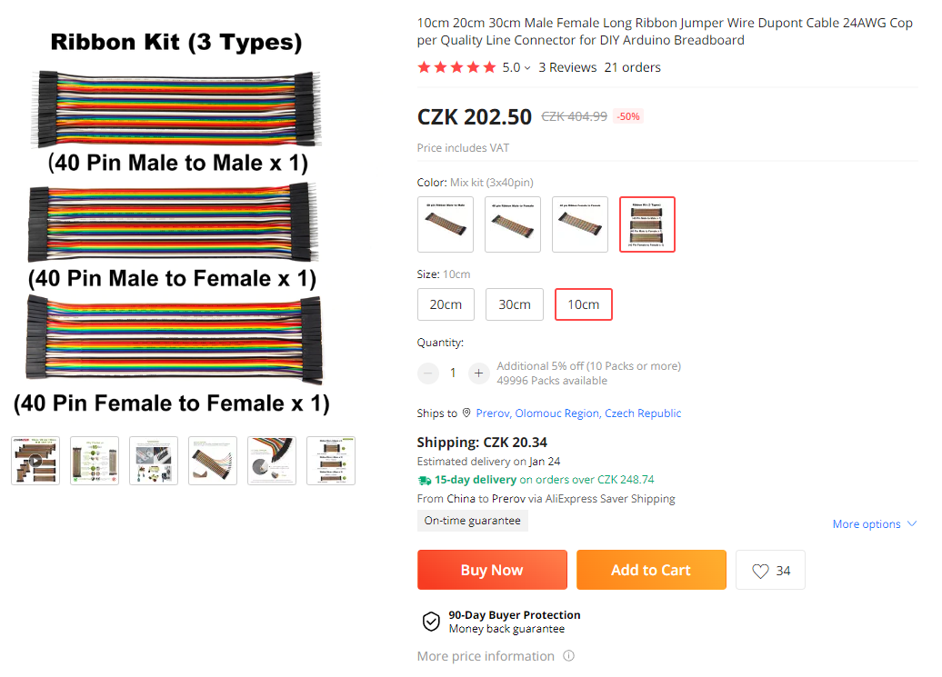942x677 pixels.
Task: Change the Prerov shipping destination
Action: point(578,413)
